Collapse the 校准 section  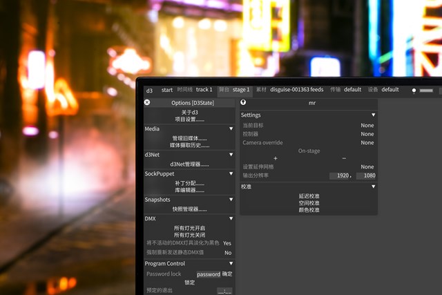click(x=373, y=187)
